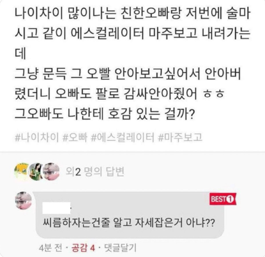Image resolution: width=265 pixels, height=257 pixels.
Task: Open the #나이차이 hashtag
Action: 37,137
